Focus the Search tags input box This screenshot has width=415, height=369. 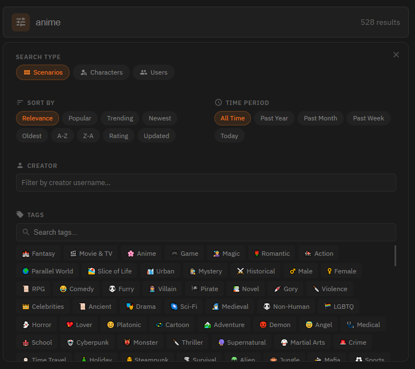pos(206,233)
